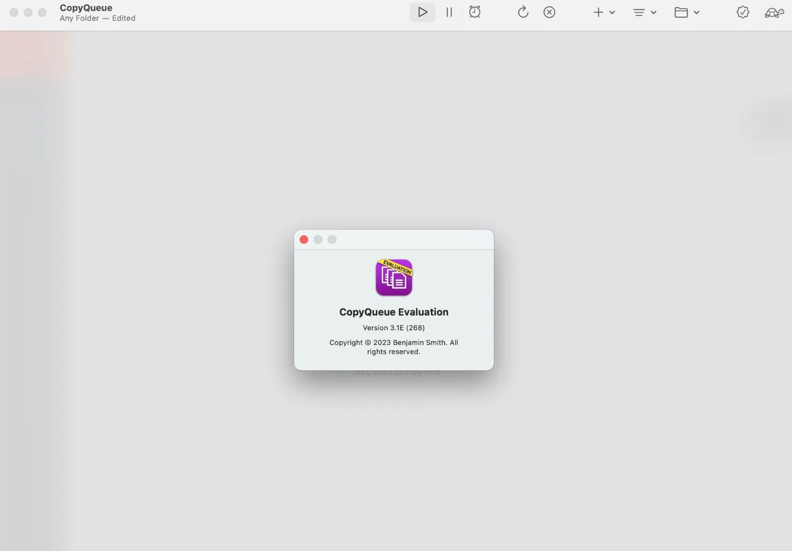Click the plus add items icon

point(598,12)
